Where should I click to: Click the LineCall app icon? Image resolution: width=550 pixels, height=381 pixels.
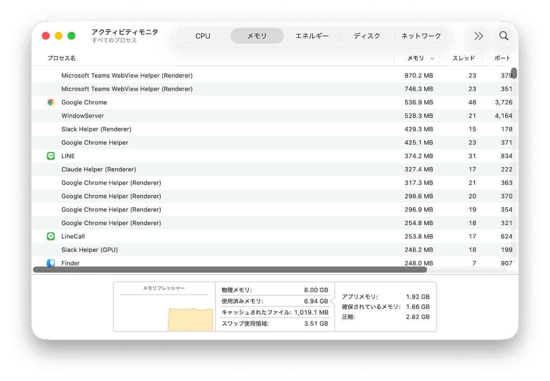[x=50, y=236]
